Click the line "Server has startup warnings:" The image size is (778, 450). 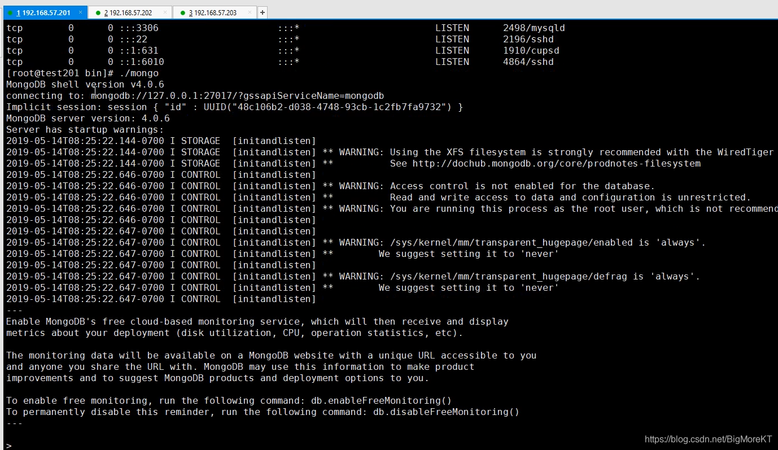85,129
